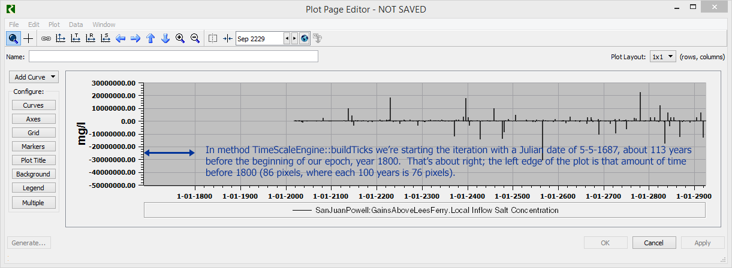Image resolution: width=732 pixels, height=268 pixels.
Task: Click the axis-scale icon marked S
Action: (106, 38)
